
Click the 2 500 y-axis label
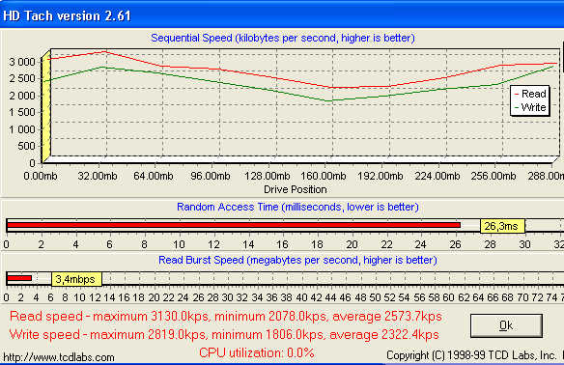pos(22,78)
